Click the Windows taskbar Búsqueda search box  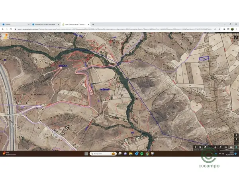(100, 154)
